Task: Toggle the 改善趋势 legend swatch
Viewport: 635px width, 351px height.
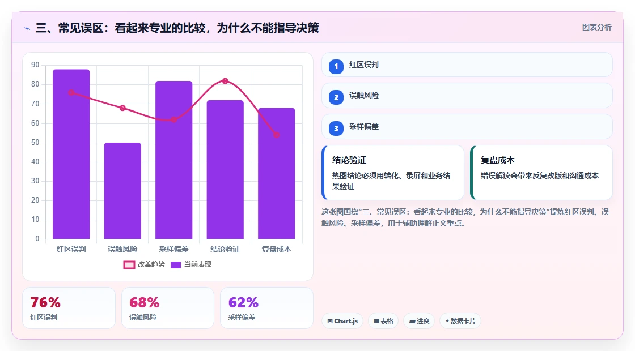Action: click(x=129, y=265)
